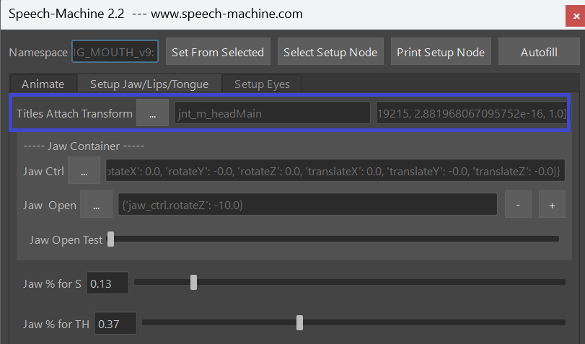Click the Namespace text field
The height and width of the screenshot is (344, 585).
click(x=120, y=52)
